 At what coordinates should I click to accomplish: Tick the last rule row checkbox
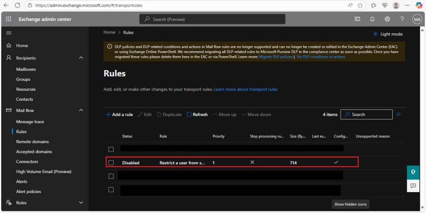(x=111, y=190)
